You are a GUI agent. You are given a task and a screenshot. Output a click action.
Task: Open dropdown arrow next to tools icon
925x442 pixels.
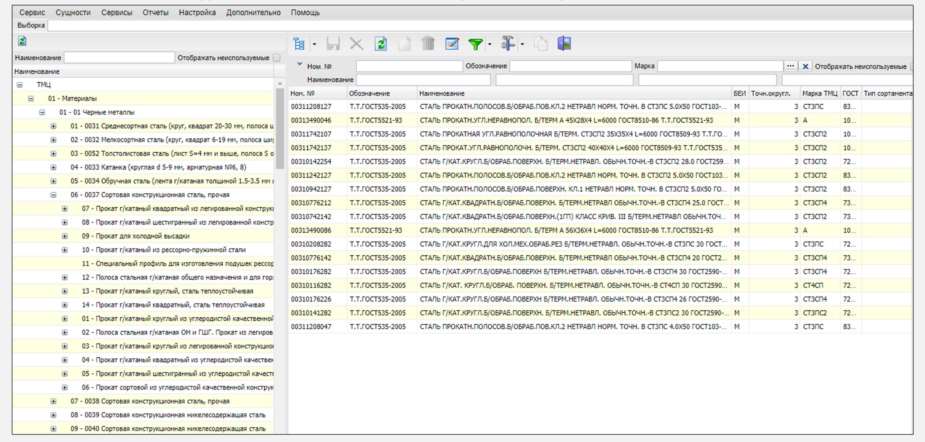(522, 44)
